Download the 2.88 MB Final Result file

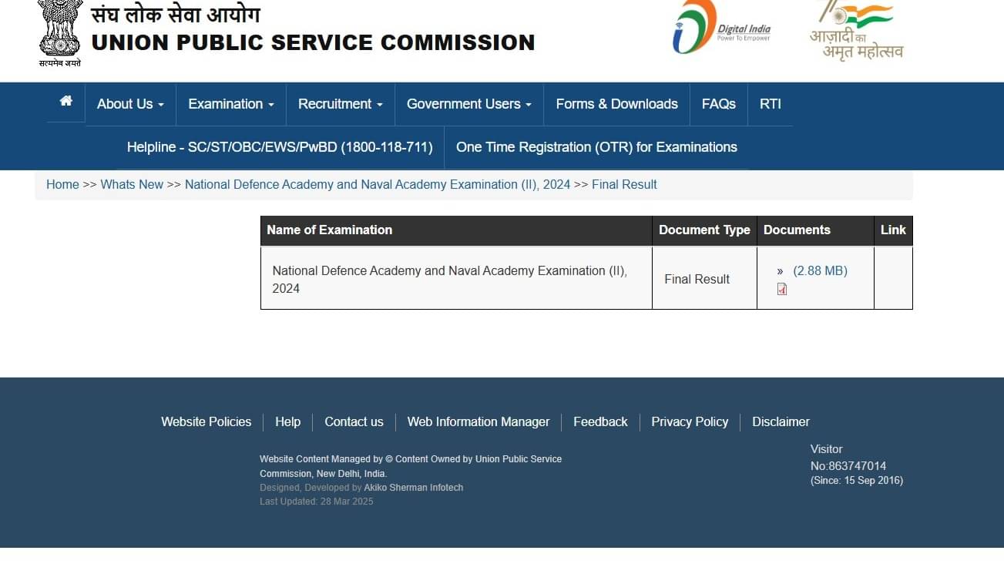(818, 270)
